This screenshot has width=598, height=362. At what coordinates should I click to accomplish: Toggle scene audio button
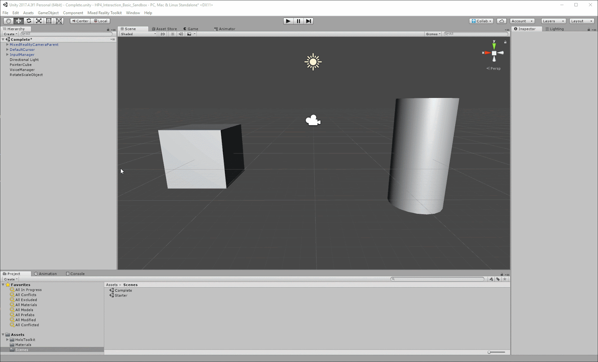pyautogui.click(x=181, y=34)
